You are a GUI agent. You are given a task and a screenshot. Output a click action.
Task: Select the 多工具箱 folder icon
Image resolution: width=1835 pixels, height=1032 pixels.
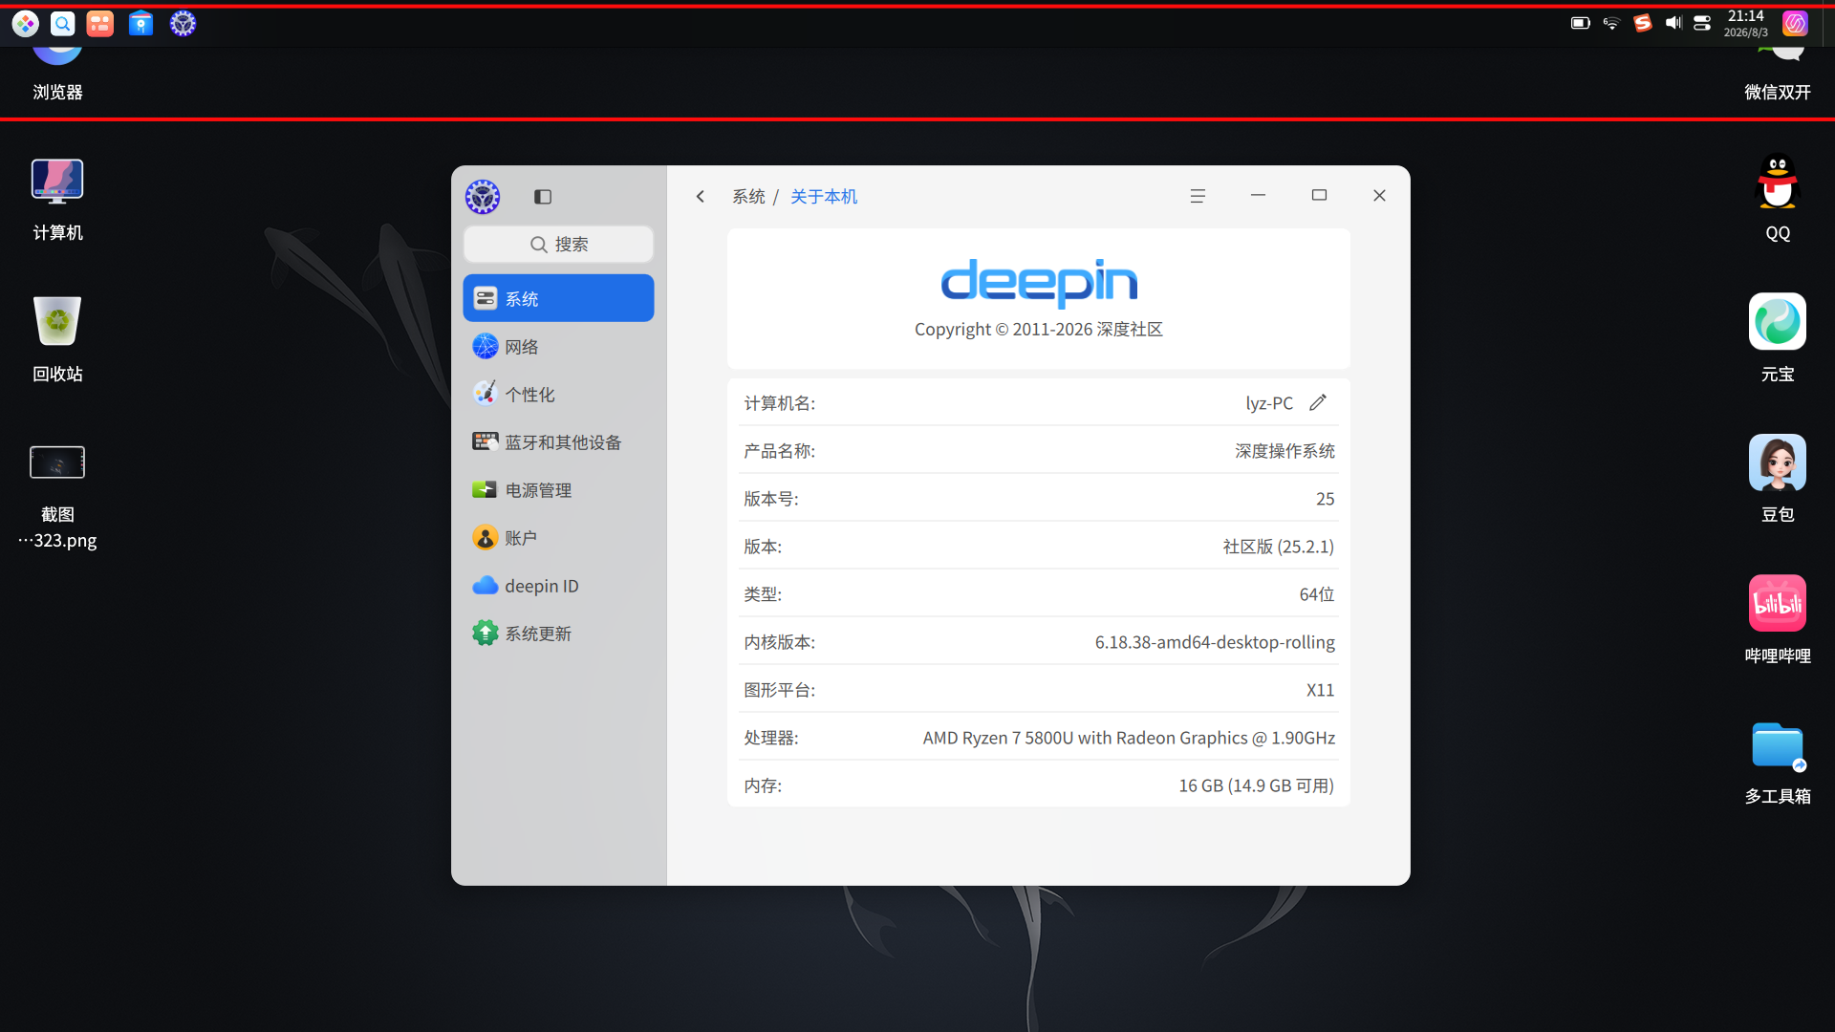point(1778,763)
